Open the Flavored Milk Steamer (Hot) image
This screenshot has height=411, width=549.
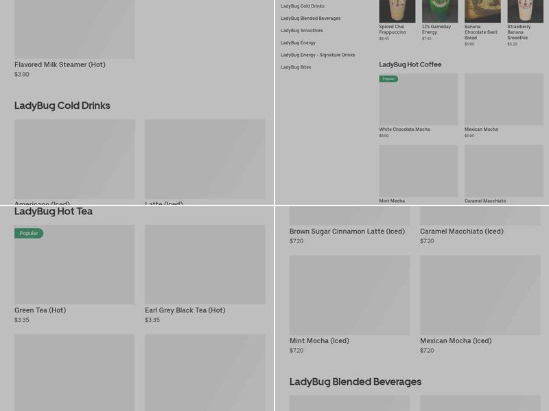tap(74, 29)
